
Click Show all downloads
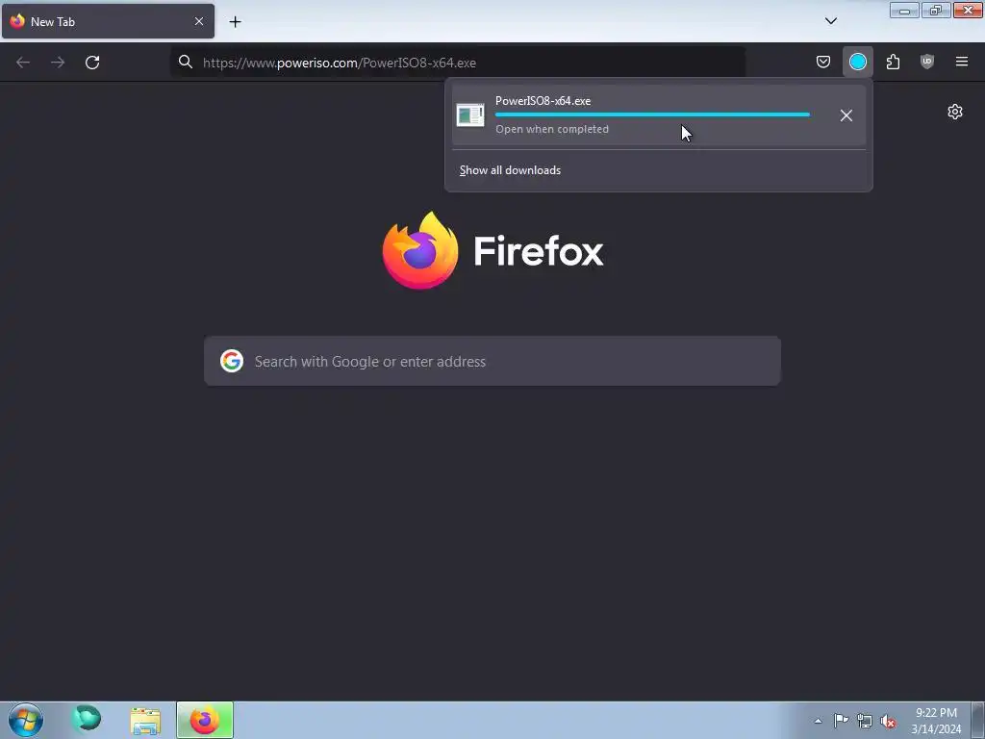510,170
